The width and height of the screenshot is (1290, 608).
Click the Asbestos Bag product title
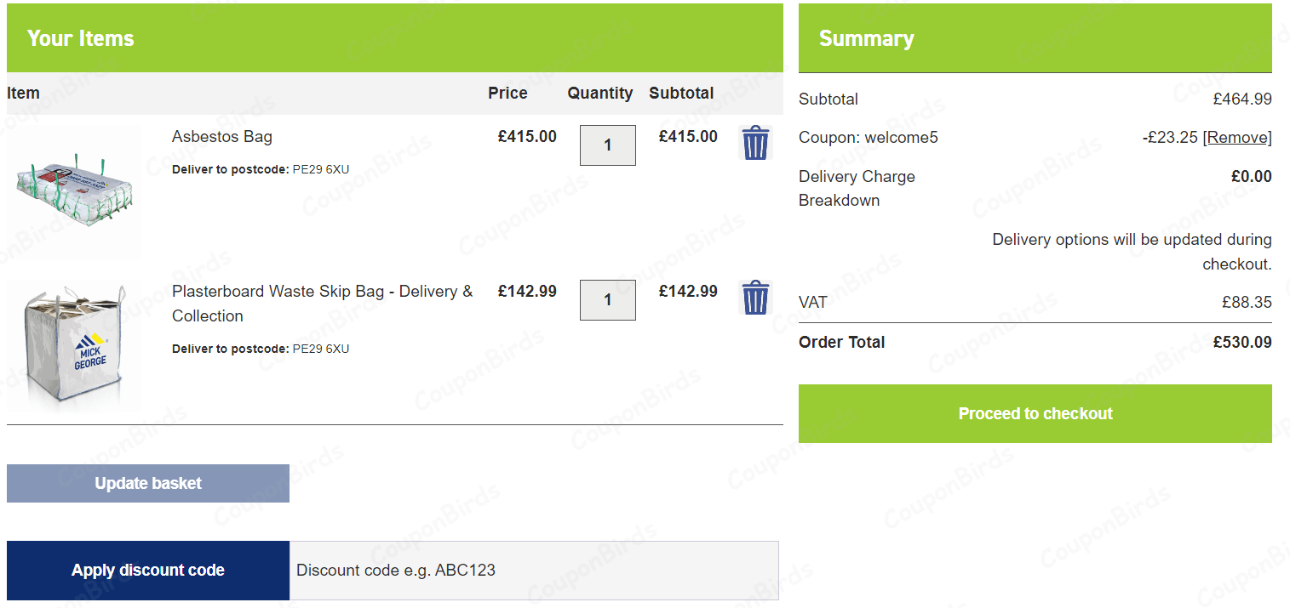click(x=221, y=136)
